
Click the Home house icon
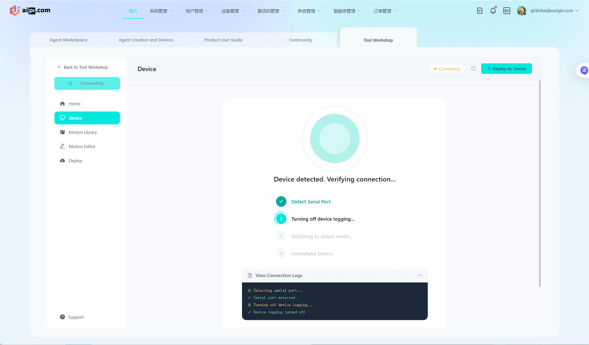coord(63,104)
